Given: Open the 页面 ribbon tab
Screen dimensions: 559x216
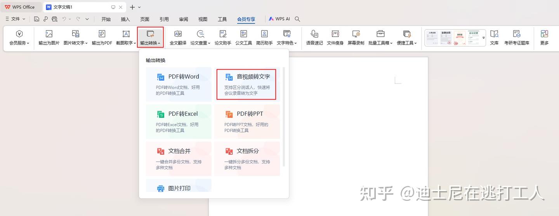Looking at the screenshot, I should [x=145, y=19].
